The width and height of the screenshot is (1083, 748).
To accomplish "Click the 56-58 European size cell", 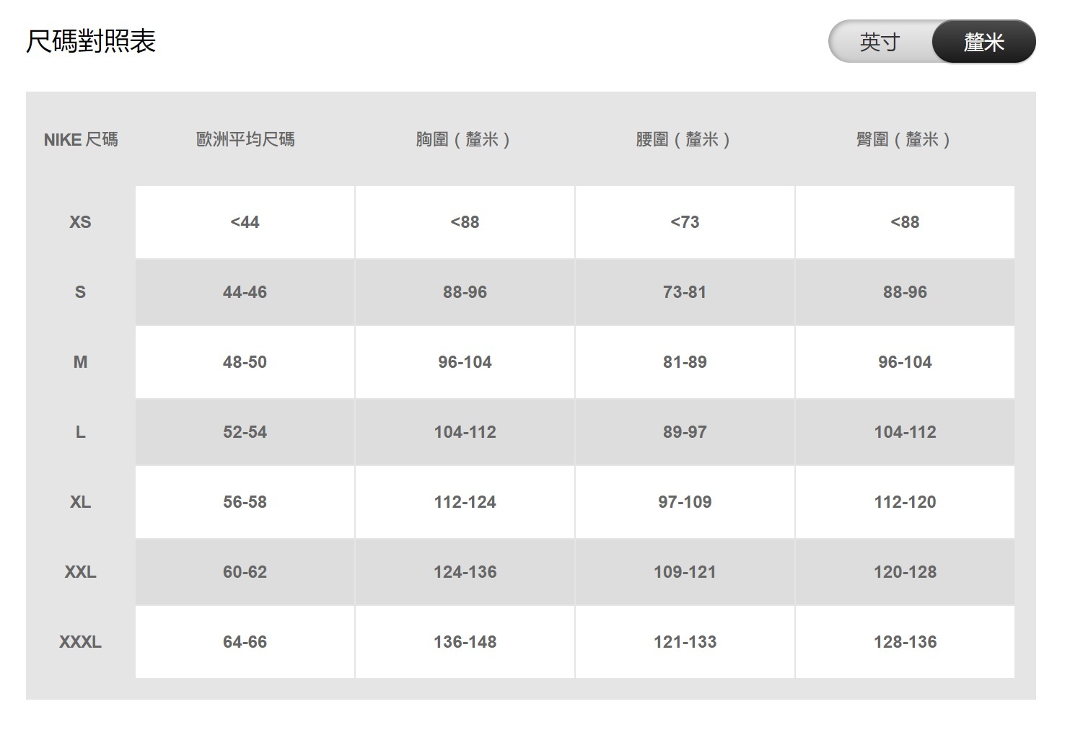I will tap(245, 502).
